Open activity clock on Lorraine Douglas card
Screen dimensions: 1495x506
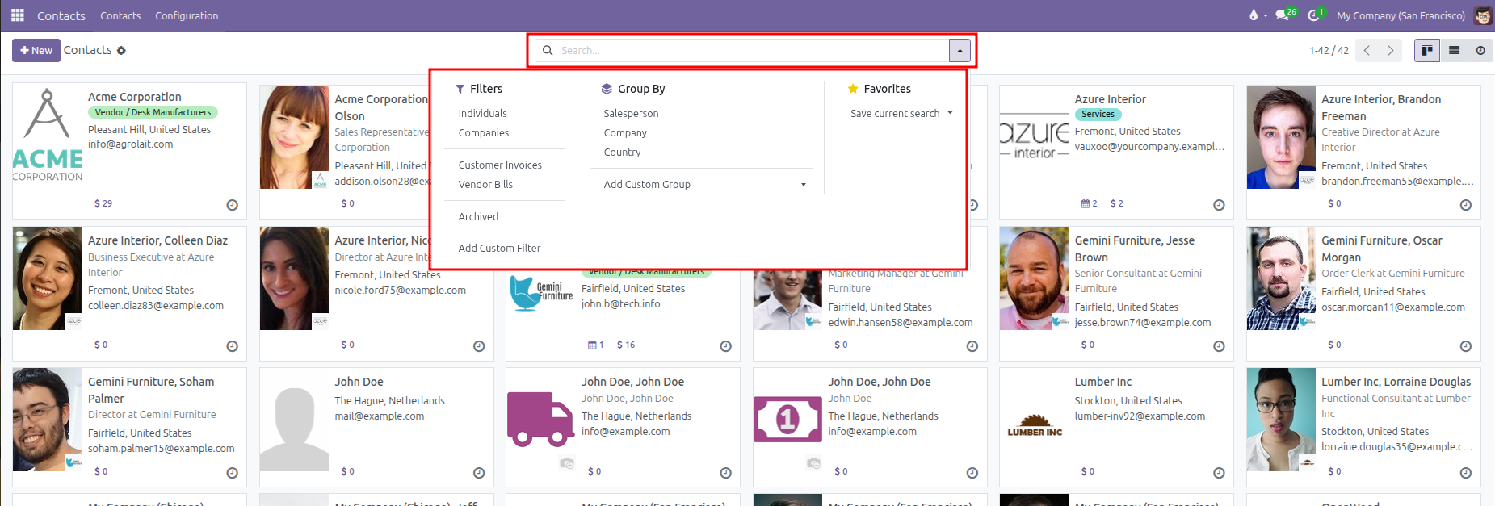pos(1465,473)
